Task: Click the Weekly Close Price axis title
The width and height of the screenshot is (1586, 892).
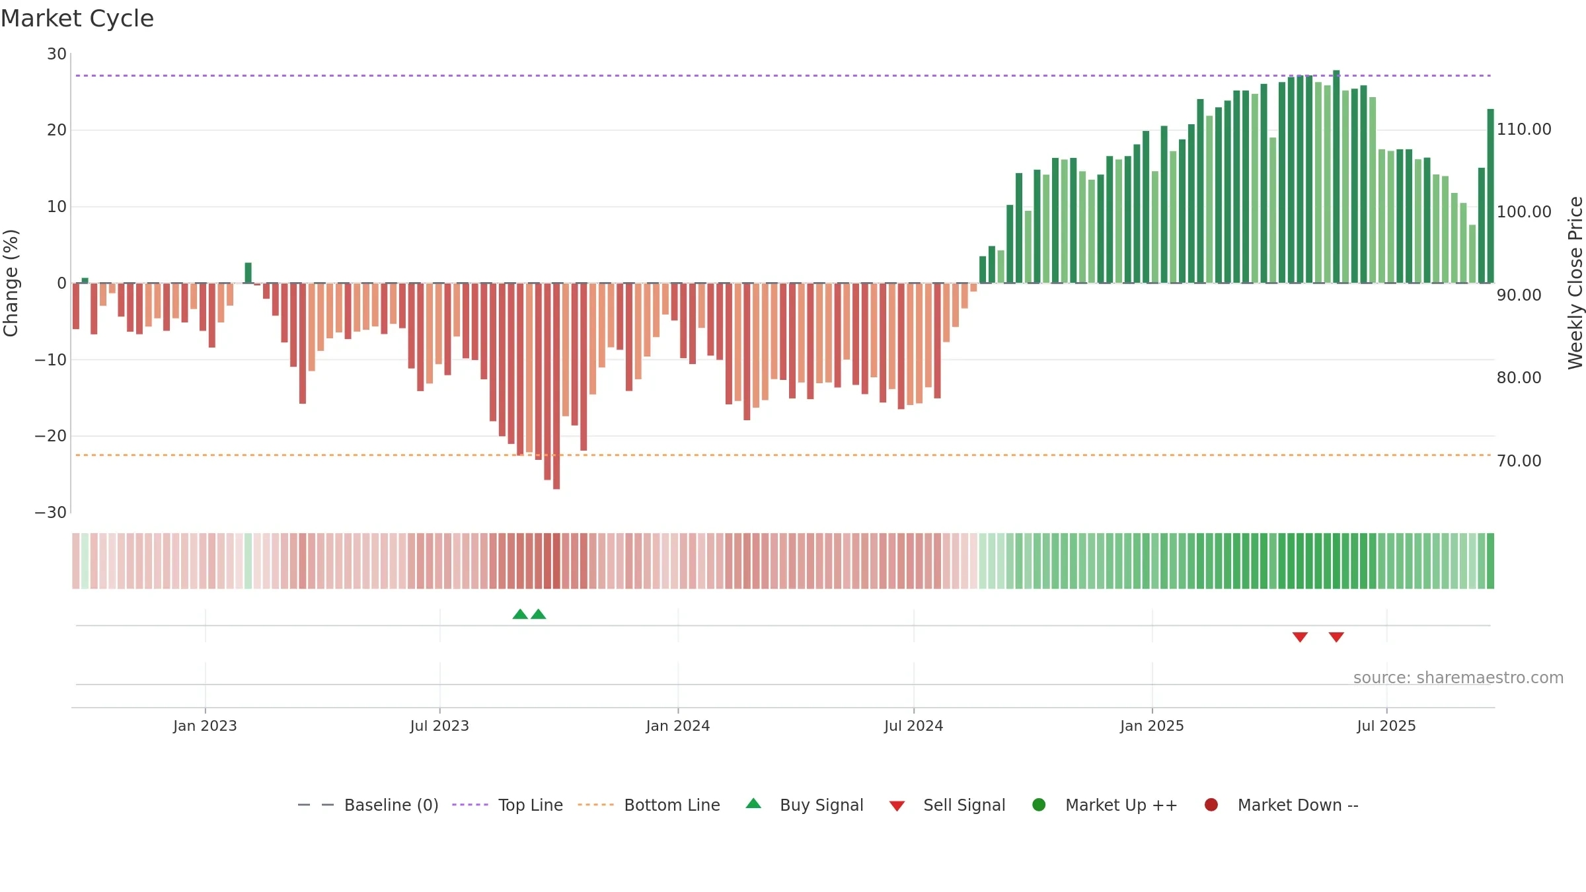Action: coord(1575,283)
